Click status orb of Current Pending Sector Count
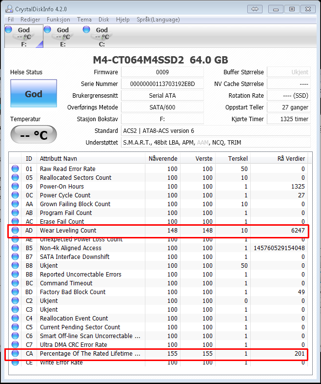This screenshot has height=384, width=321. [15, 327]
